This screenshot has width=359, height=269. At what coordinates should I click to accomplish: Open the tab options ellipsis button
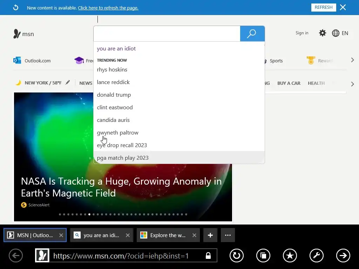[228, 235]
